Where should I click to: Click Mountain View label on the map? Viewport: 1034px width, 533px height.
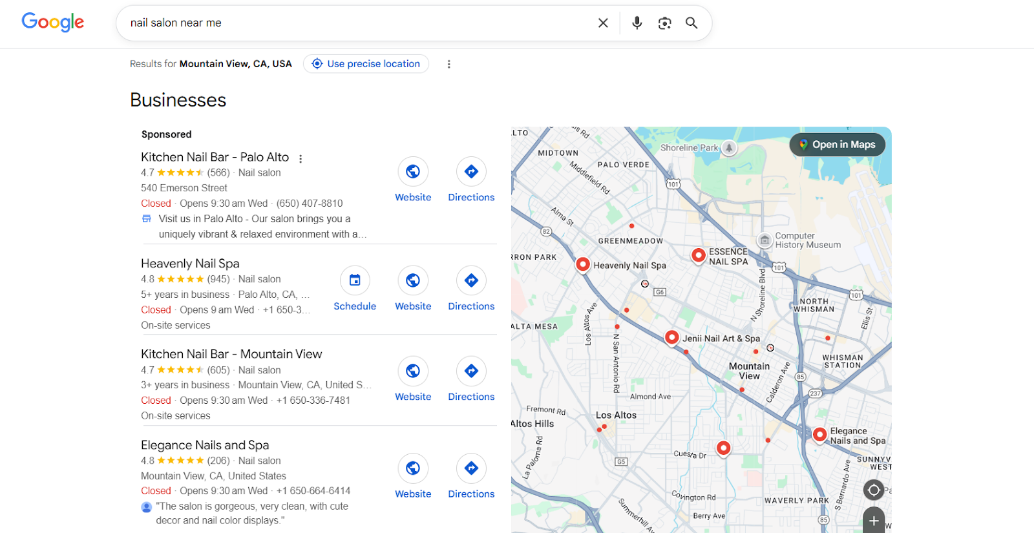point(750,371)
